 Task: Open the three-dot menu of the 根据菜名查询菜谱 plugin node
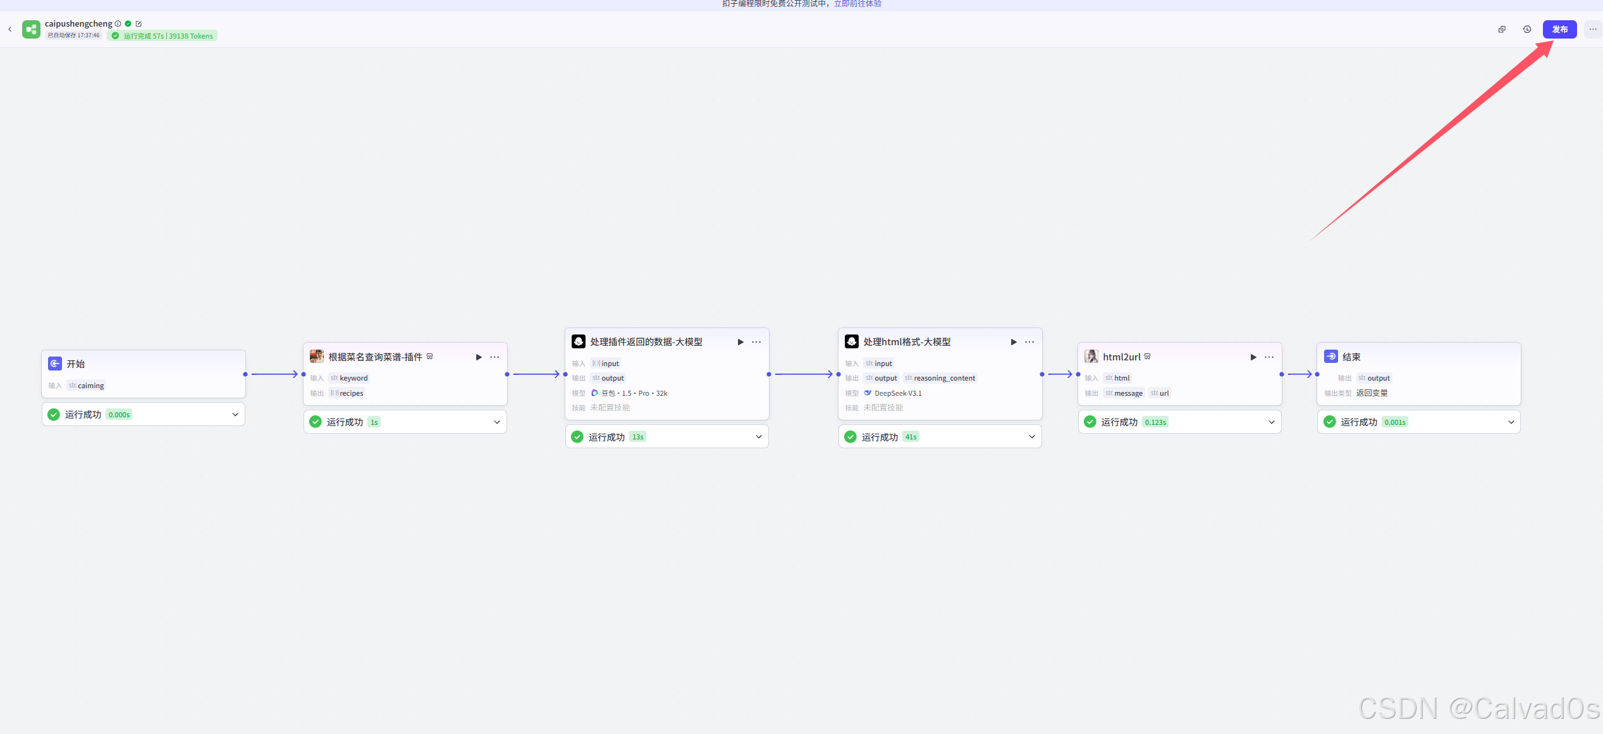coord(494,357)
